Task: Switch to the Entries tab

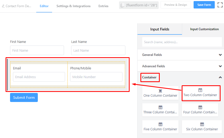Action: tap(103, 6)
